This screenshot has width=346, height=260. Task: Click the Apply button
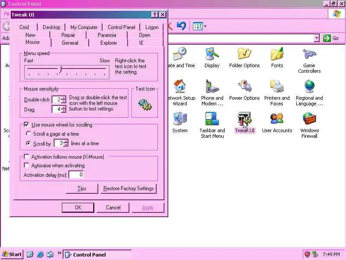click(x=148, y=208)
